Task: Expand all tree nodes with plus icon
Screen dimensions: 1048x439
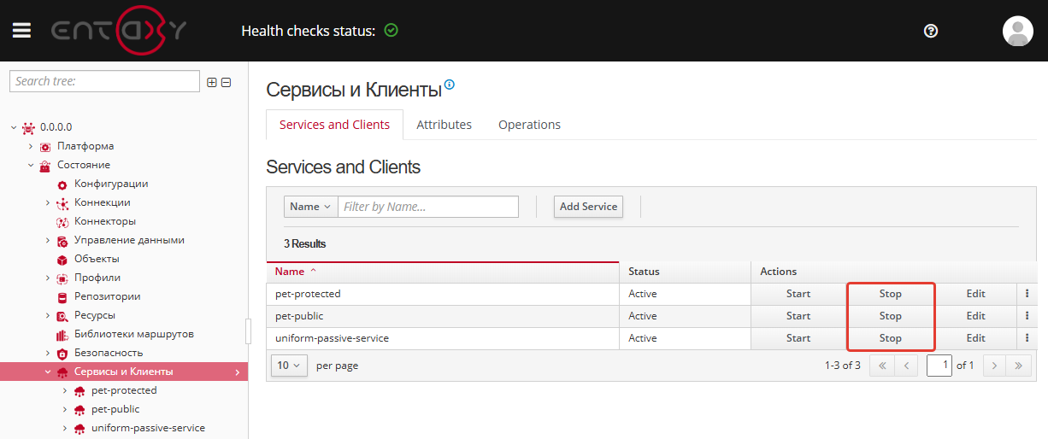Action: [x=212, y=82]
